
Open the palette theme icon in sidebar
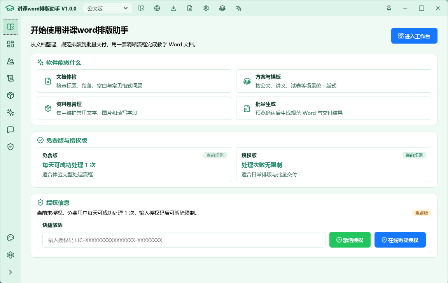click(x=10, y=238)
